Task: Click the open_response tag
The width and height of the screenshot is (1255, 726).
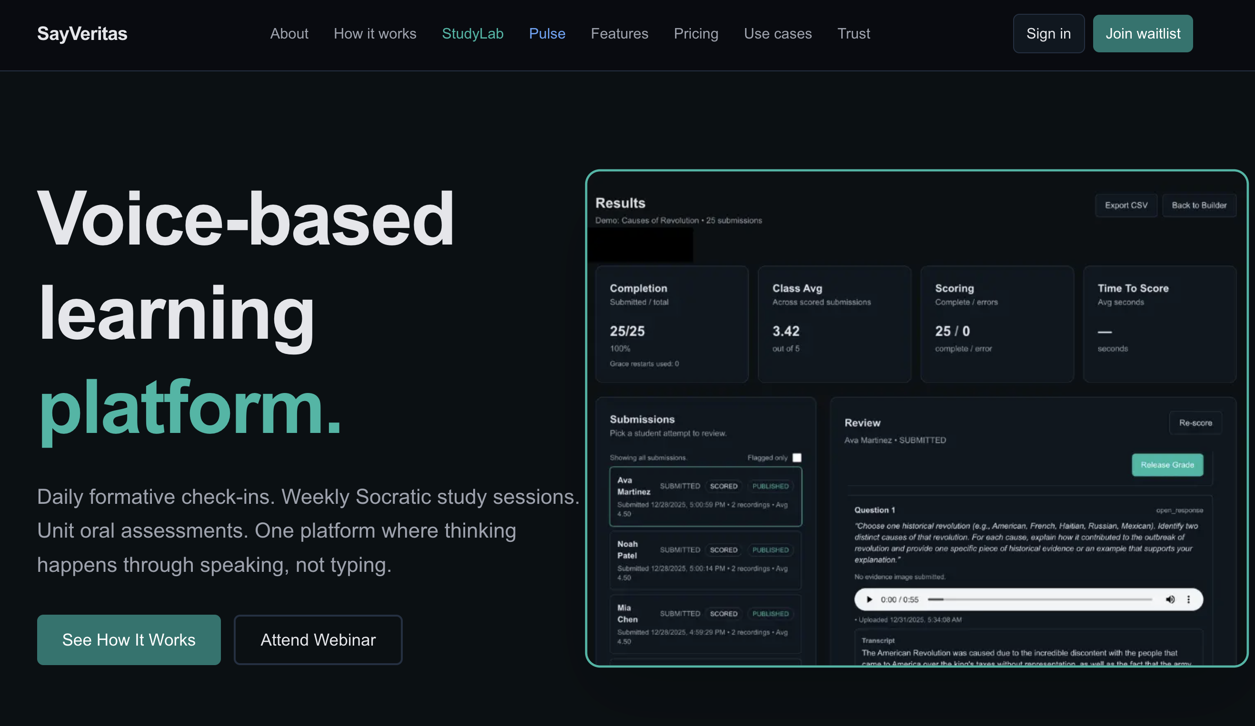Action: 1179,510
